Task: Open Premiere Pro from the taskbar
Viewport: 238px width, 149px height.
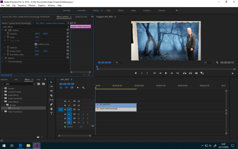Action: pos(36,145)
